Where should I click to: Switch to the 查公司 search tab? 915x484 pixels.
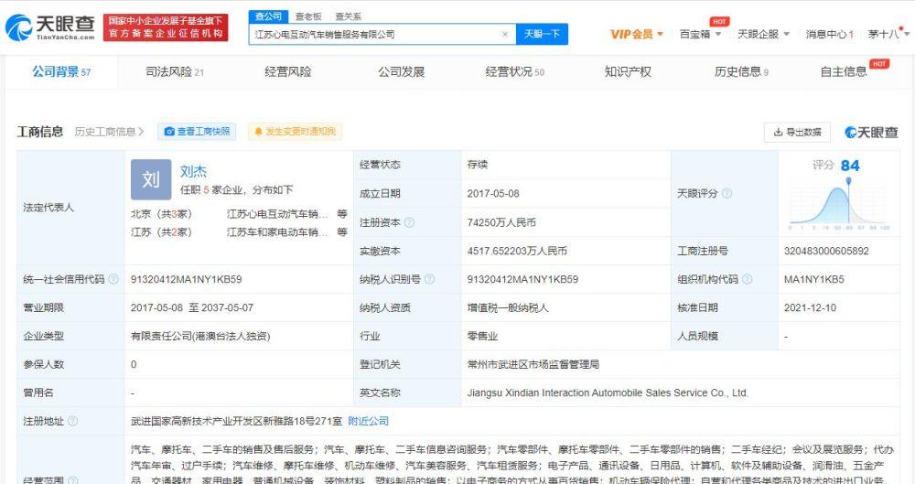click(x=268, y=16)
